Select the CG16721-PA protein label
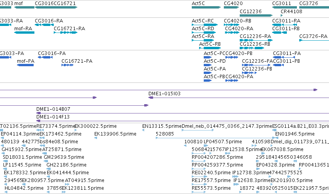The width and height of the screenshot is (329, 194). tap(77, 61)
